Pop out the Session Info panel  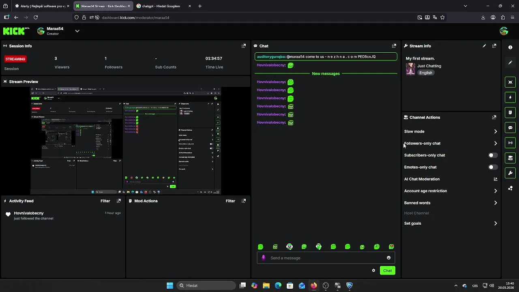[244, 46]
